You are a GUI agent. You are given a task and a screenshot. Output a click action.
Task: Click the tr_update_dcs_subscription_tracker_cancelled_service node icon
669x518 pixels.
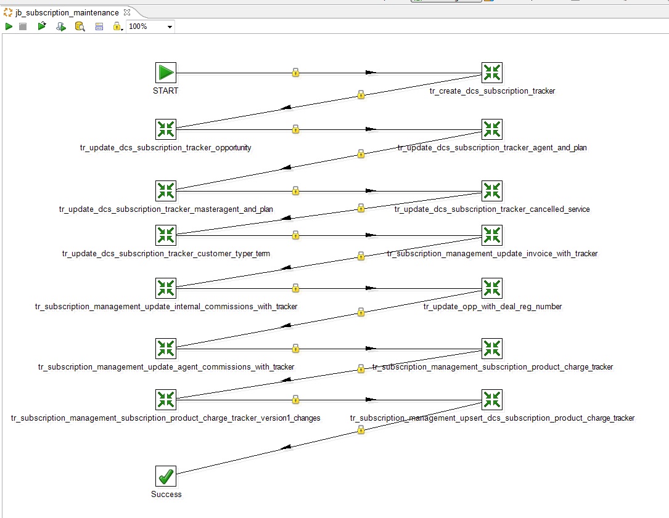click(491, 191)
